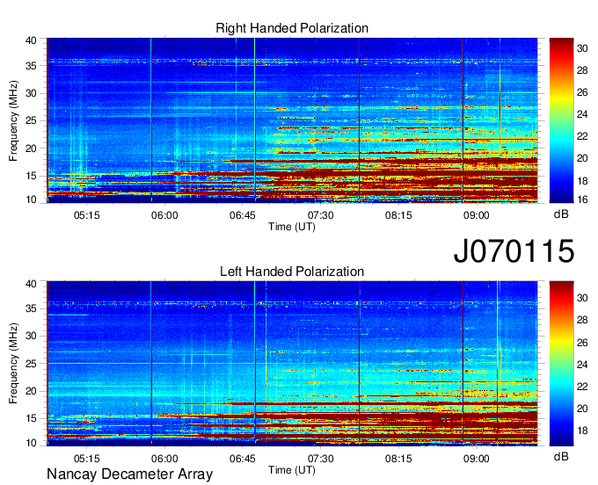
Task: Click the 09:00 tick on the top time axis
Action: (477, 215)
